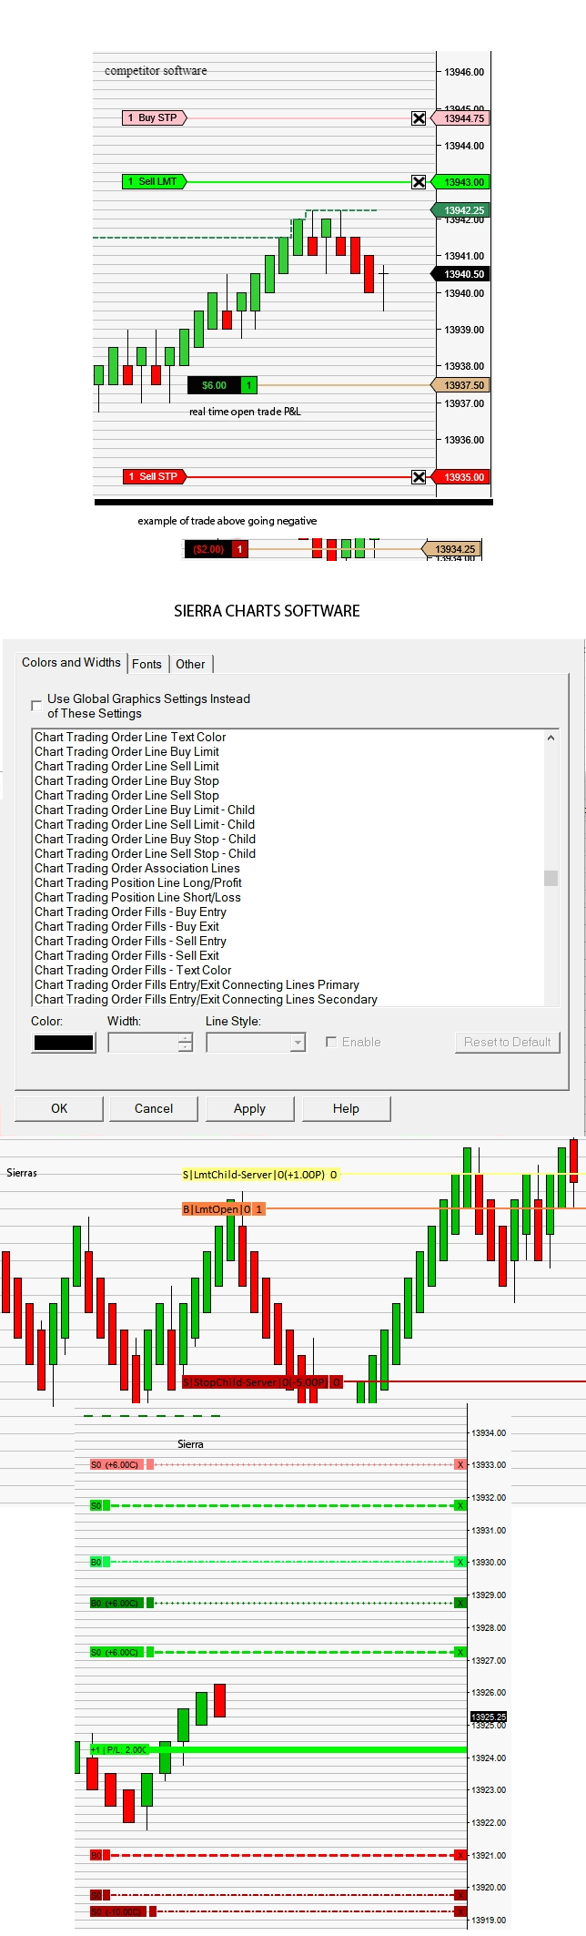The width and height of the screenshot is (586, 1936).
Task: Click the X on the 13933.00 order line
Action: [460, 1465]
